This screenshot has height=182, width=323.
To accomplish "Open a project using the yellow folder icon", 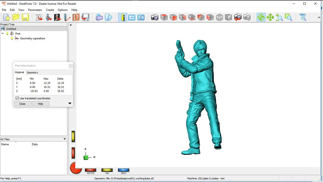I will [16, 17].
